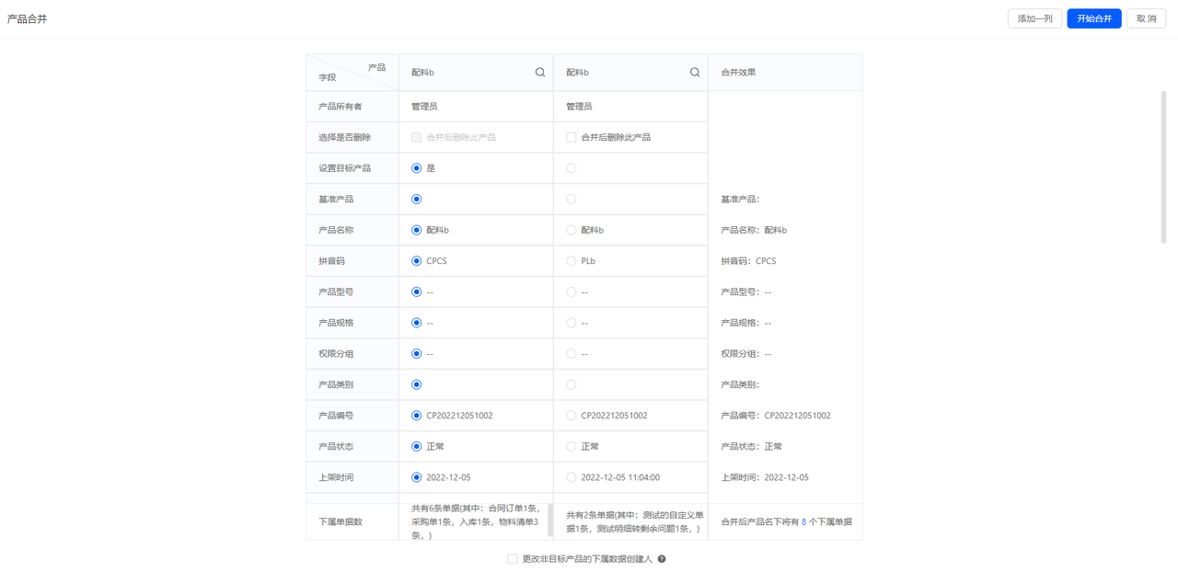Click 产品所有者 row label
1178x583 pixels.
[341, 107]
